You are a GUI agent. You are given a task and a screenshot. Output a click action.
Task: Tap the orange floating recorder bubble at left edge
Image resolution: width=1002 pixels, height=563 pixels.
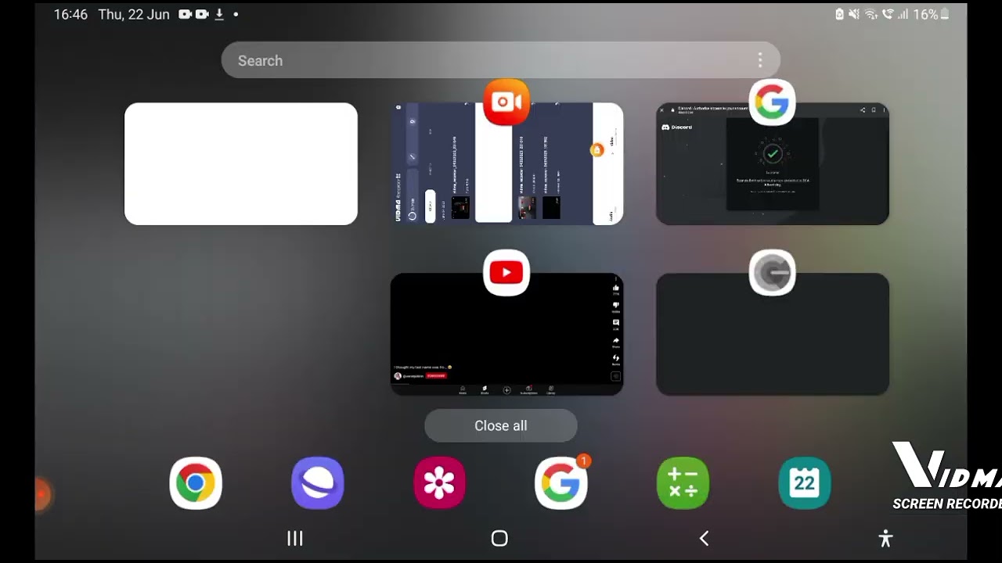42,494
